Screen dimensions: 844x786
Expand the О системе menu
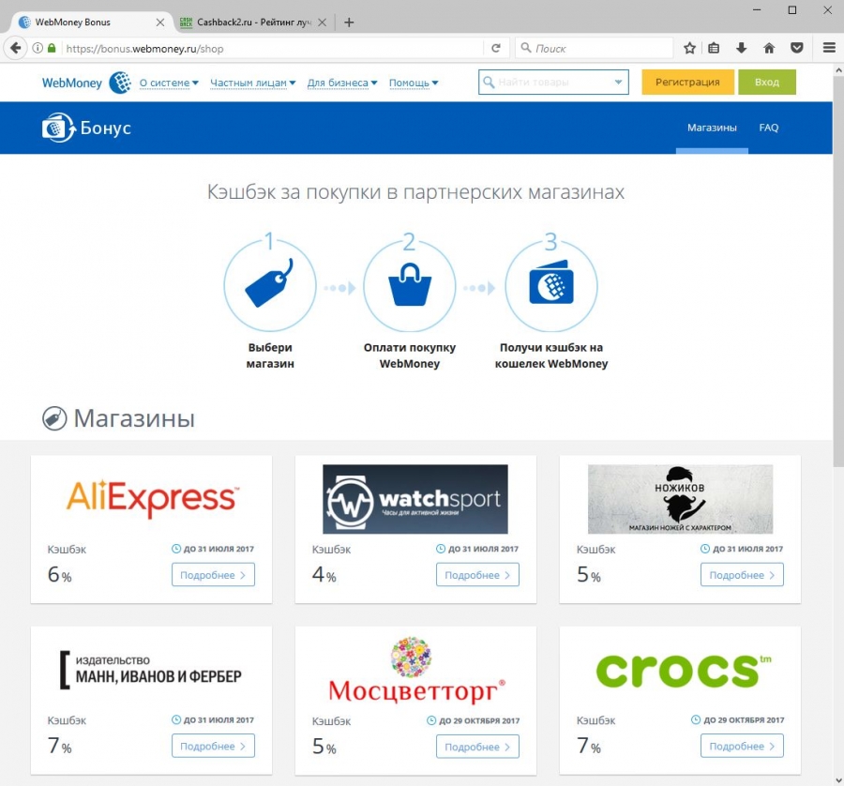169,83
